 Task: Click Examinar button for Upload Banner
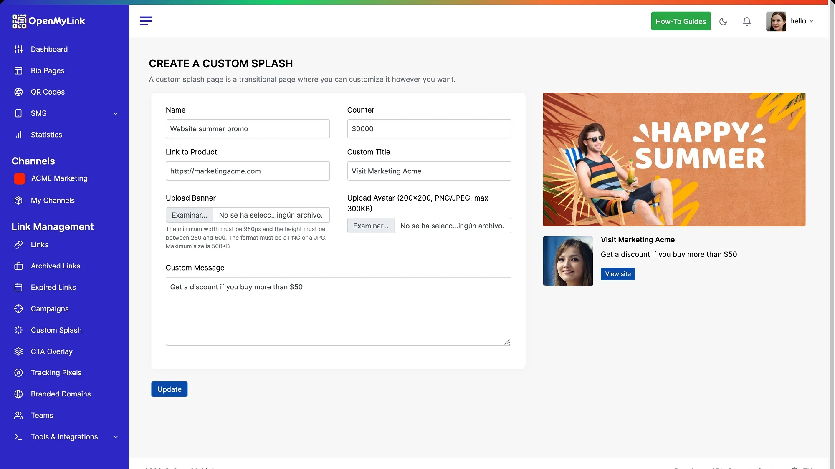click(x=190, y=215)
